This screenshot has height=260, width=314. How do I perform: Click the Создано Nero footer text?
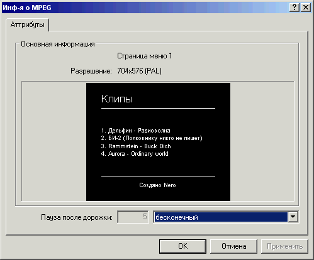(x=157, y=185)
